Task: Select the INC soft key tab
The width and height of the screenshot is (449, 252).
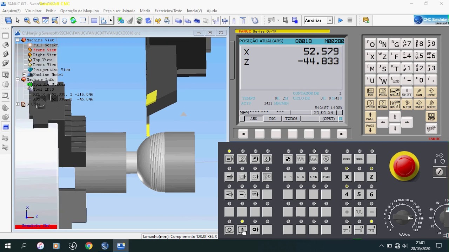Action: click(x=272, y=119)
